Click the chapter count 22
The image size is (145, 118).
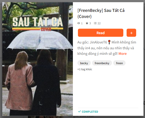click(x=99, y=23)
